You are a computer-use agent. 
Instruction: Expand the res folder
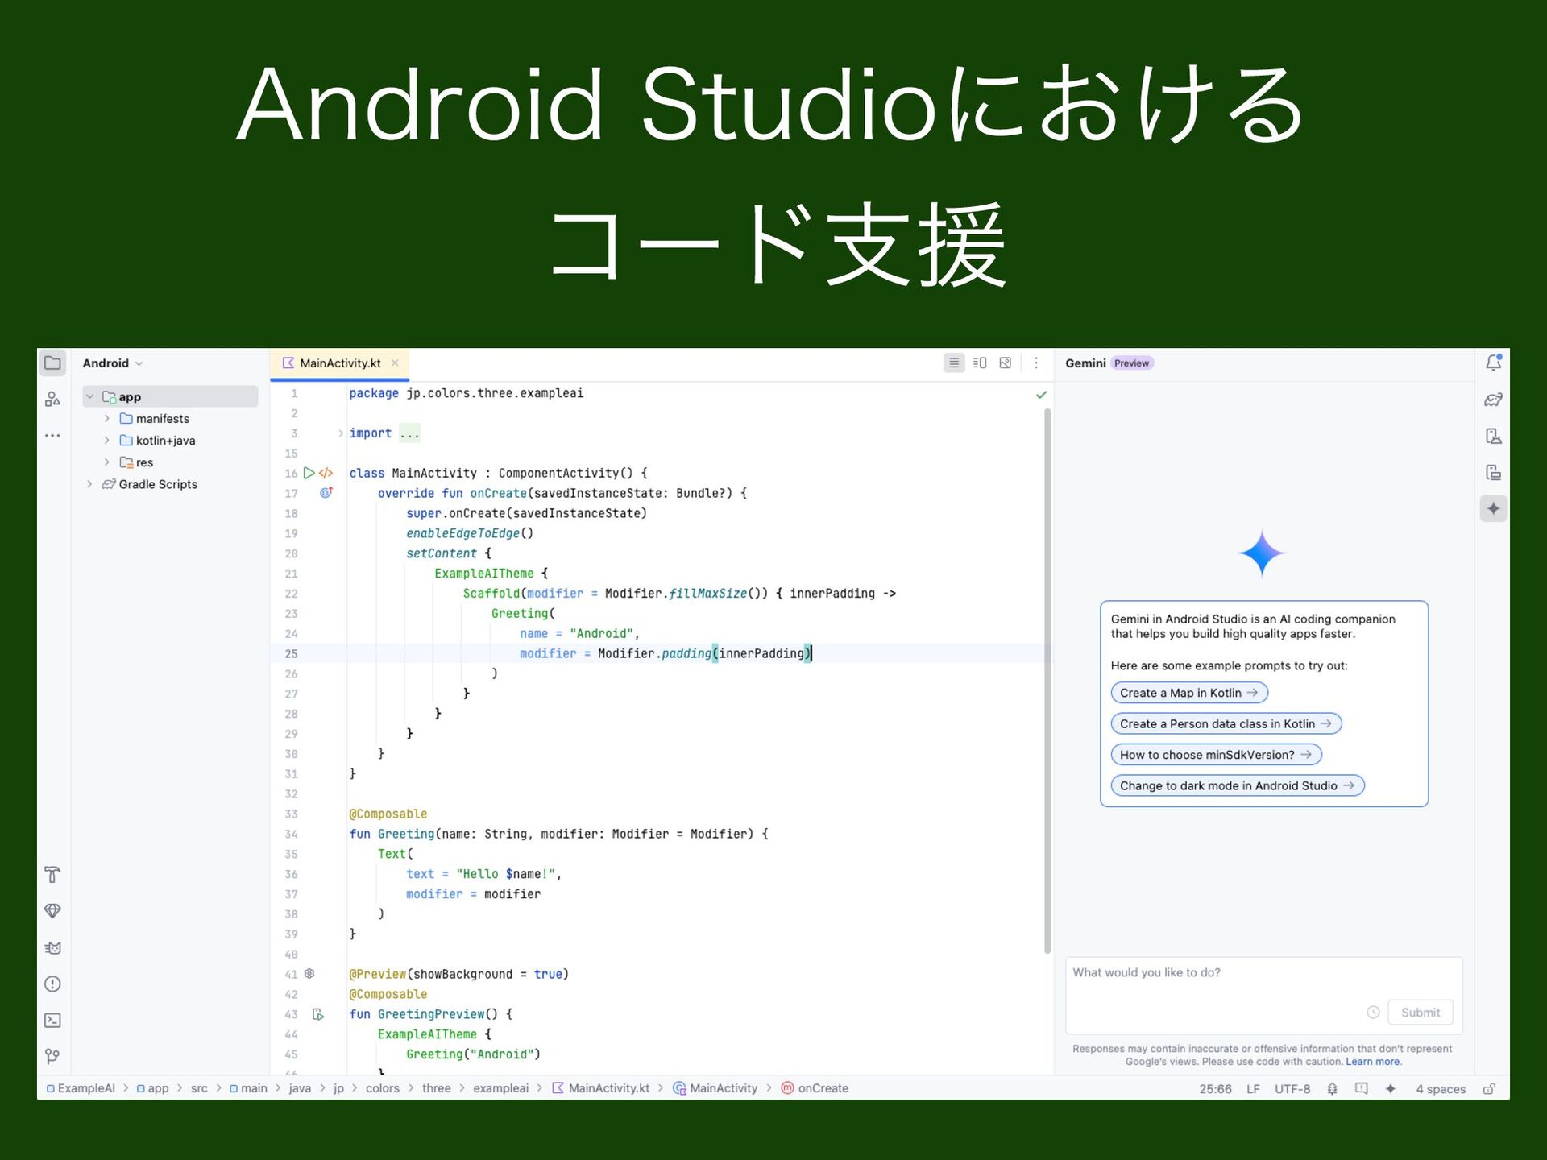106,462
